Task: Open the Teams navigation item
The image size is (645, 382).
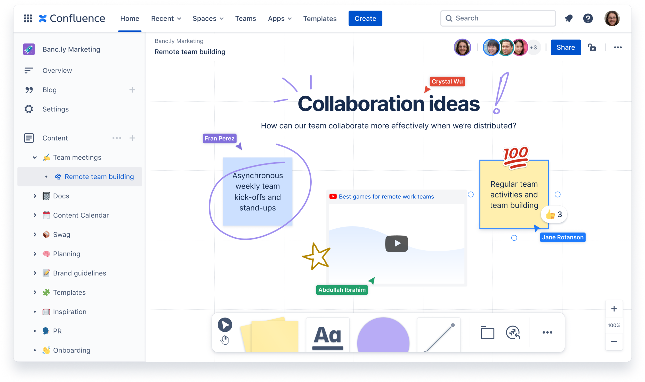Action: point(245,19)
